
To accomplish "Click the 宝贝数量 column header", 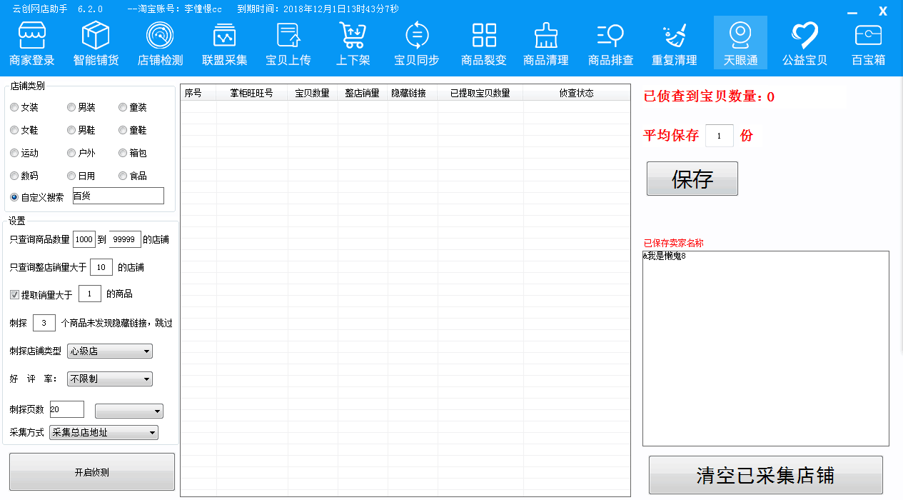I will pos(313,93).
